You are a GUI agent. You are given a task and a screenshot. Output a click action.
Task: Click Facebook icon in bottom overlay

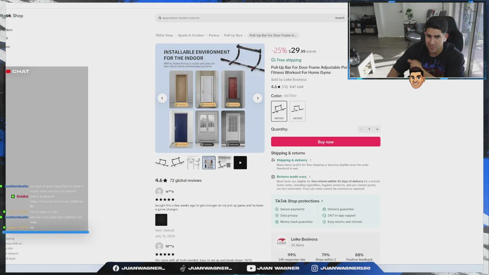116,268
